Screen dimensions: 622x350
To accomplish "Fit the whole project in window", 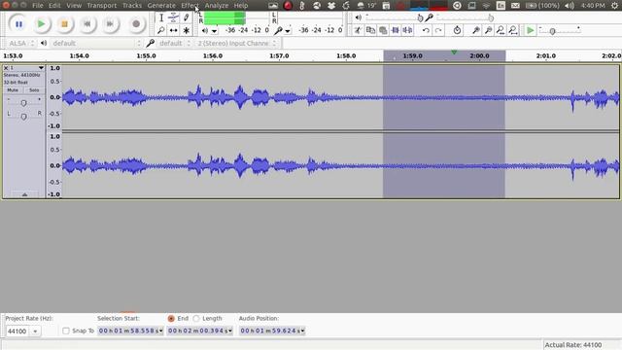I will coord(513,30).
